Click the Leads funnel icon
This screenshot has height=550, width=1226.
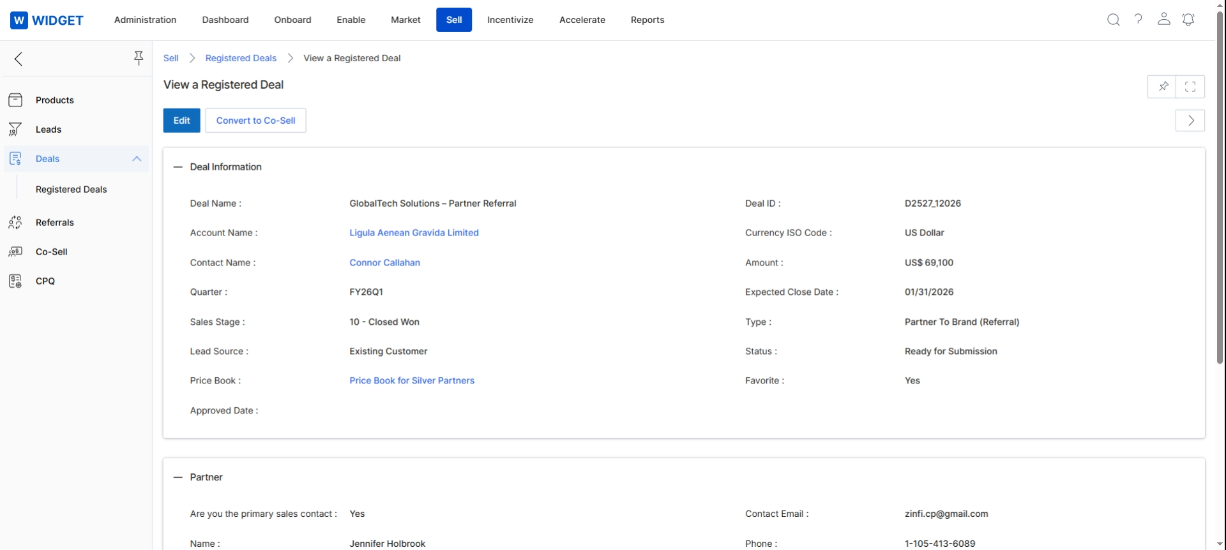point(15,130)
